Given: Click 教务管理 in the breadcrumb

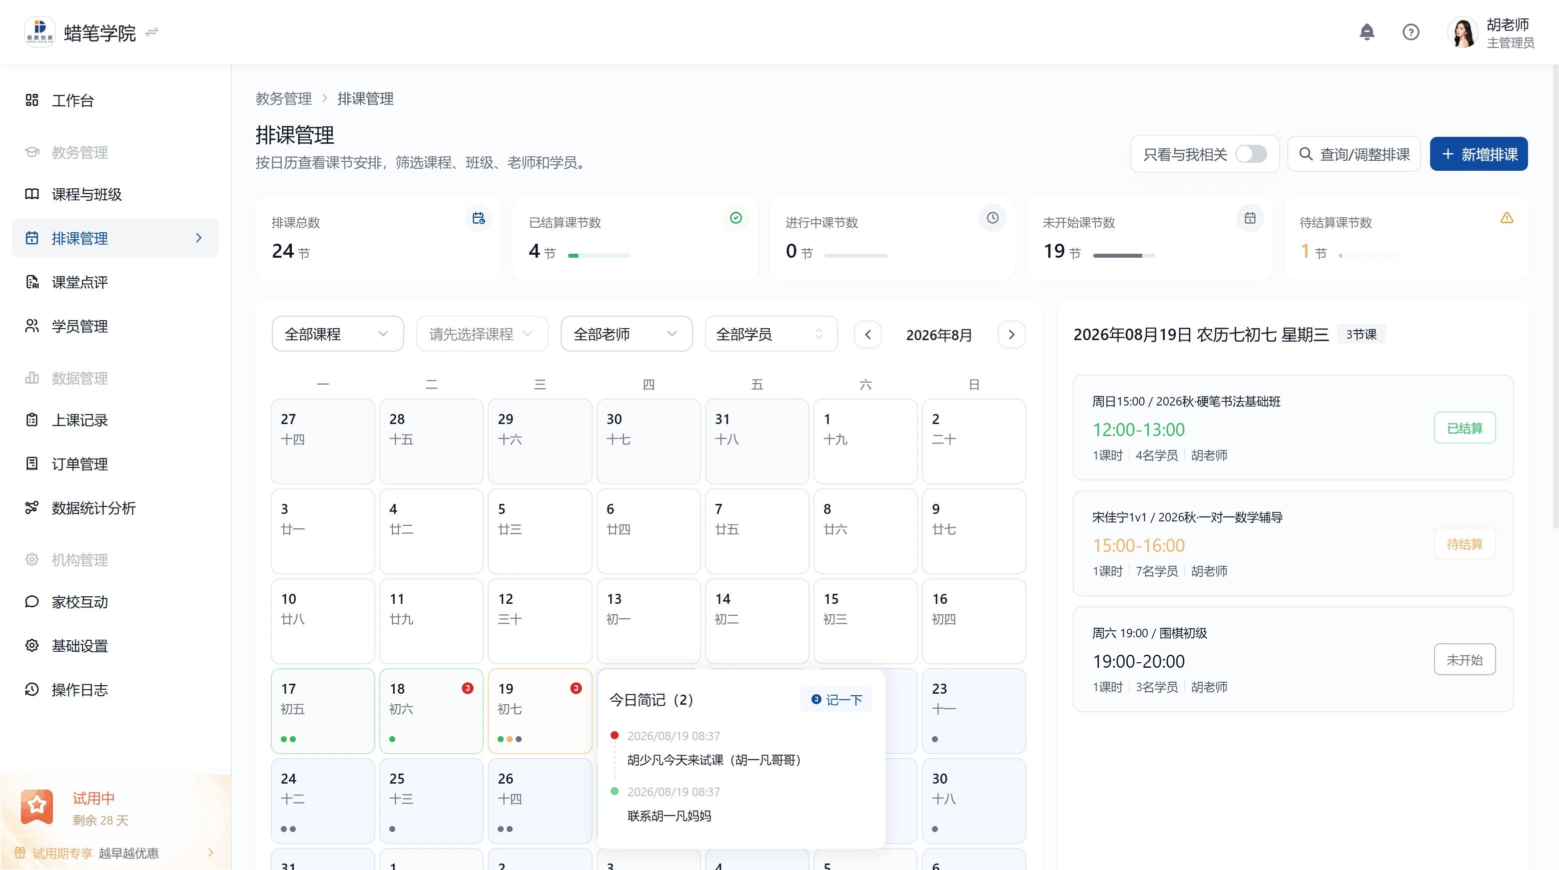Looking at the screenshot, I should point(283,98).
